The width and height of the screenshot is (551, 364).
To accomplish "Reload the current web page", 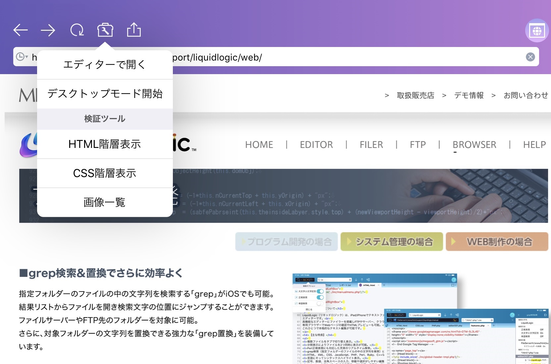I will 77,30.
